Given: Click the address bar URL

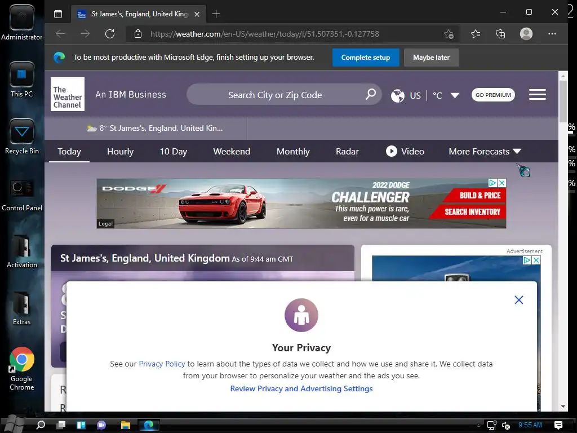Looking at the screenshot, I should [x=265, y=34].
